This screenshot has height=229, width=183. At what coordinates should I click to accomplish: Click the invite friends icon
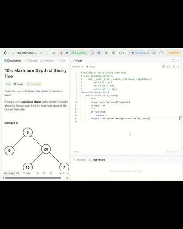[x=154, y=53]
